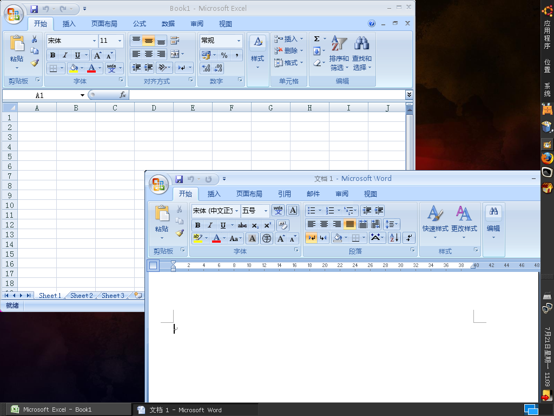Image resolution: width=554 pixels, height=416 pixels.
Task: Apply Excel's red font color
Action: (91, 68)
